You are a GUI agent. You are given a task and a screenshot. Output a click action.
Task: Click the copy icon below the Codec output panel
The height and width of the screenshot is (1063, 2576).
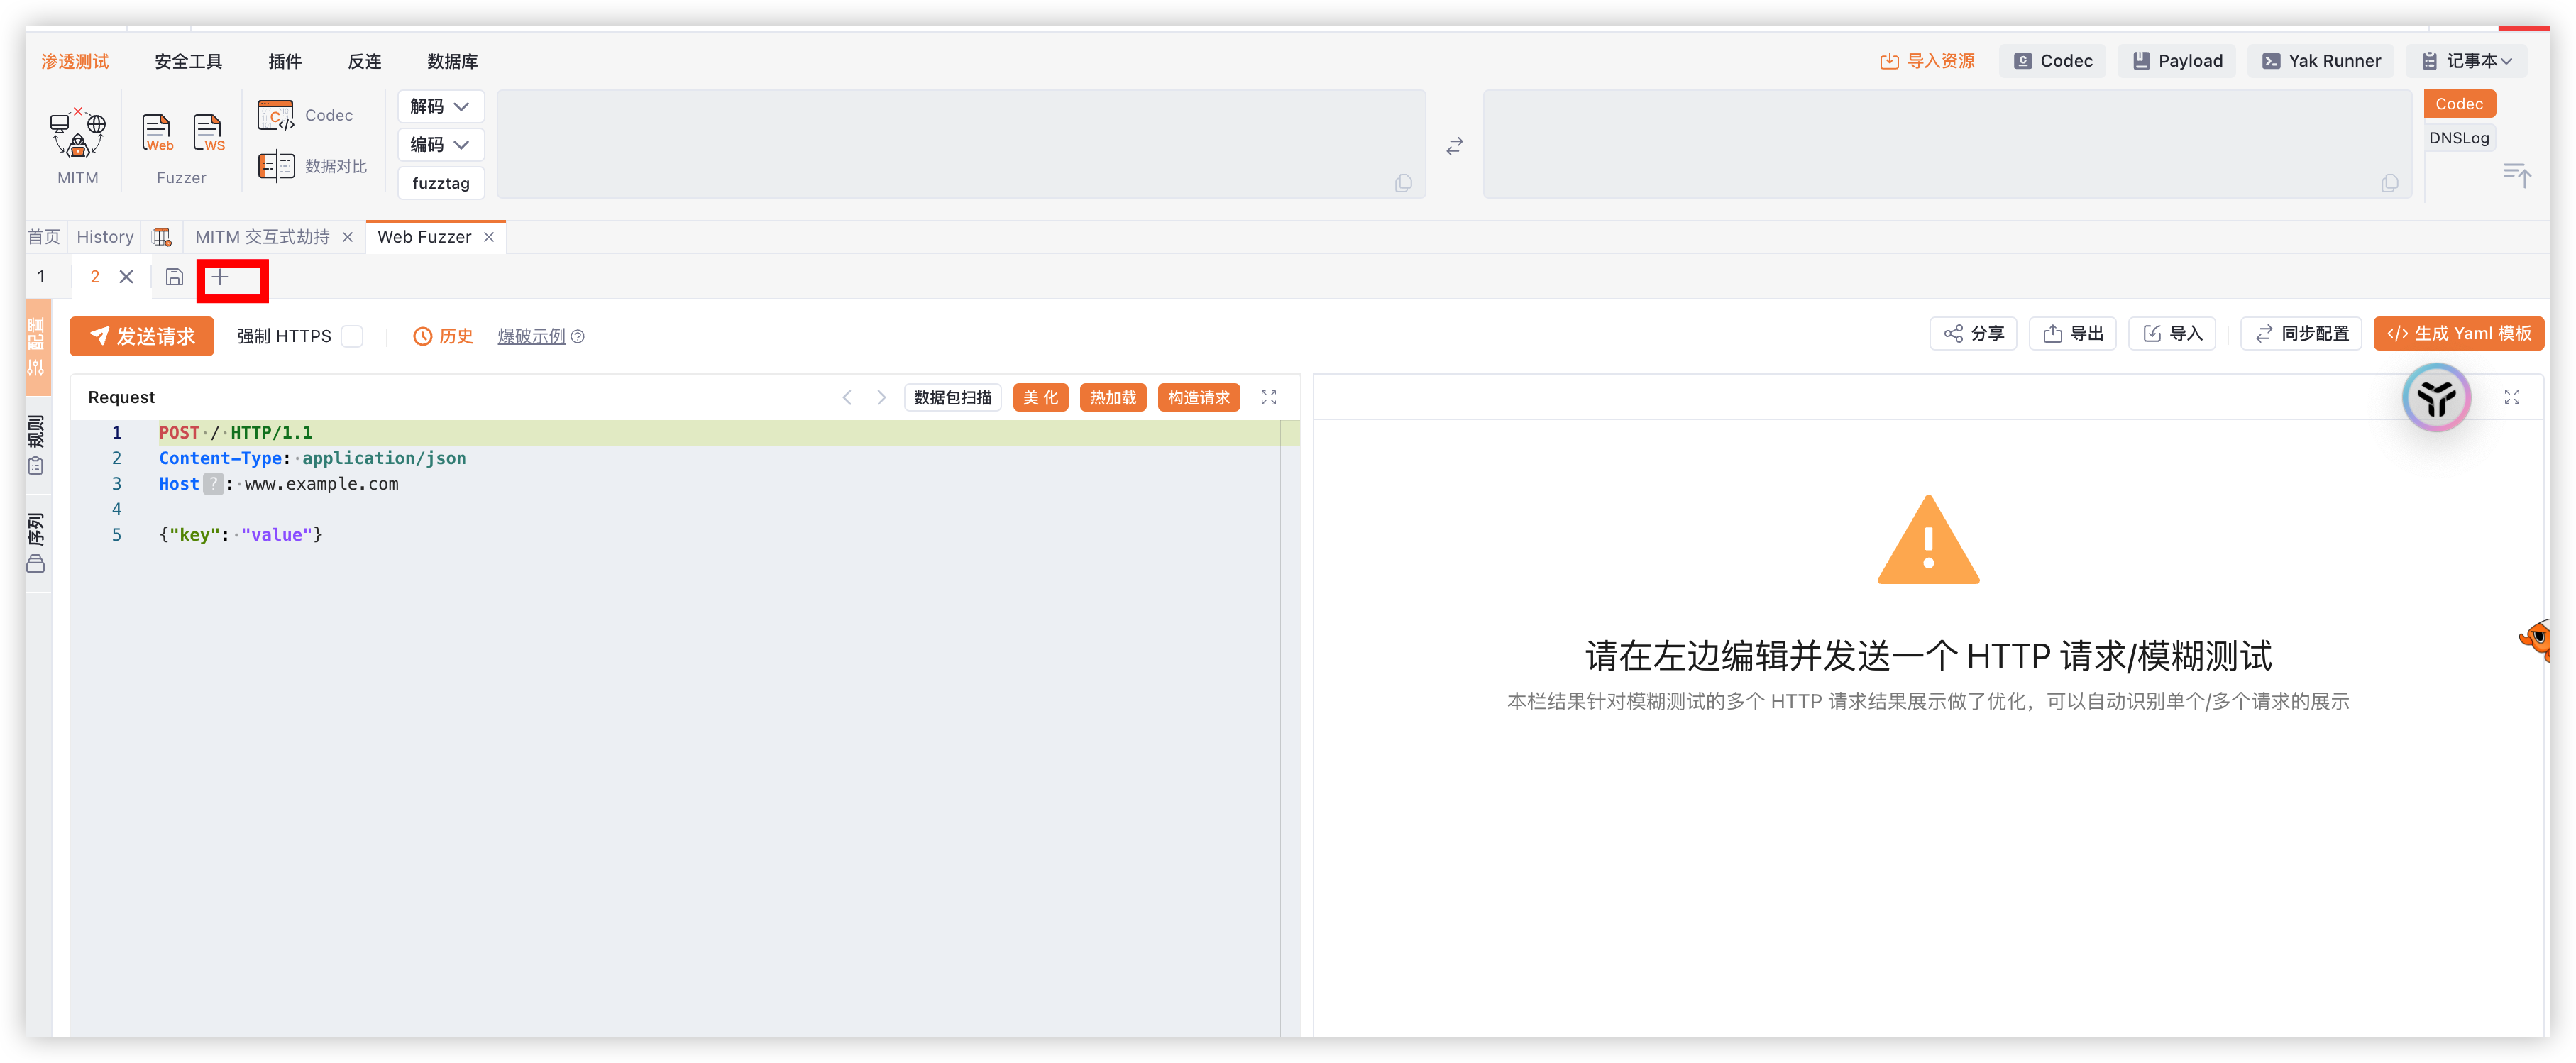point(2390,183)
